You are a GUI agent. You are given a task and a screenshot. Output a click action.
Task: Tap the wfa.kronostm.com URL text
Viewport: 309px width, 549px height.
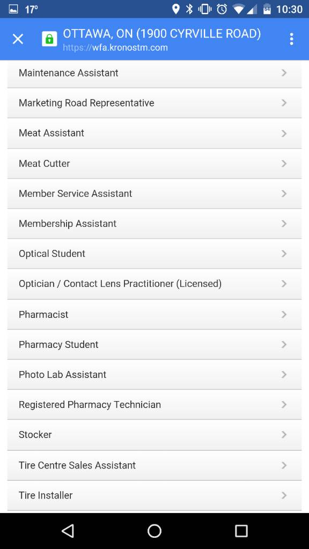(115, 48)
